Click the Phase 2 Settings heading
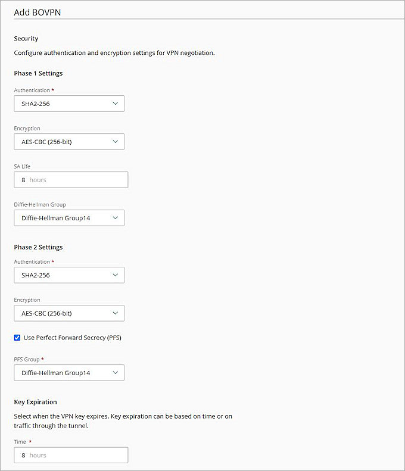This screenshot has height=471, width=405. pyautogui.click(x=38, y=247)
